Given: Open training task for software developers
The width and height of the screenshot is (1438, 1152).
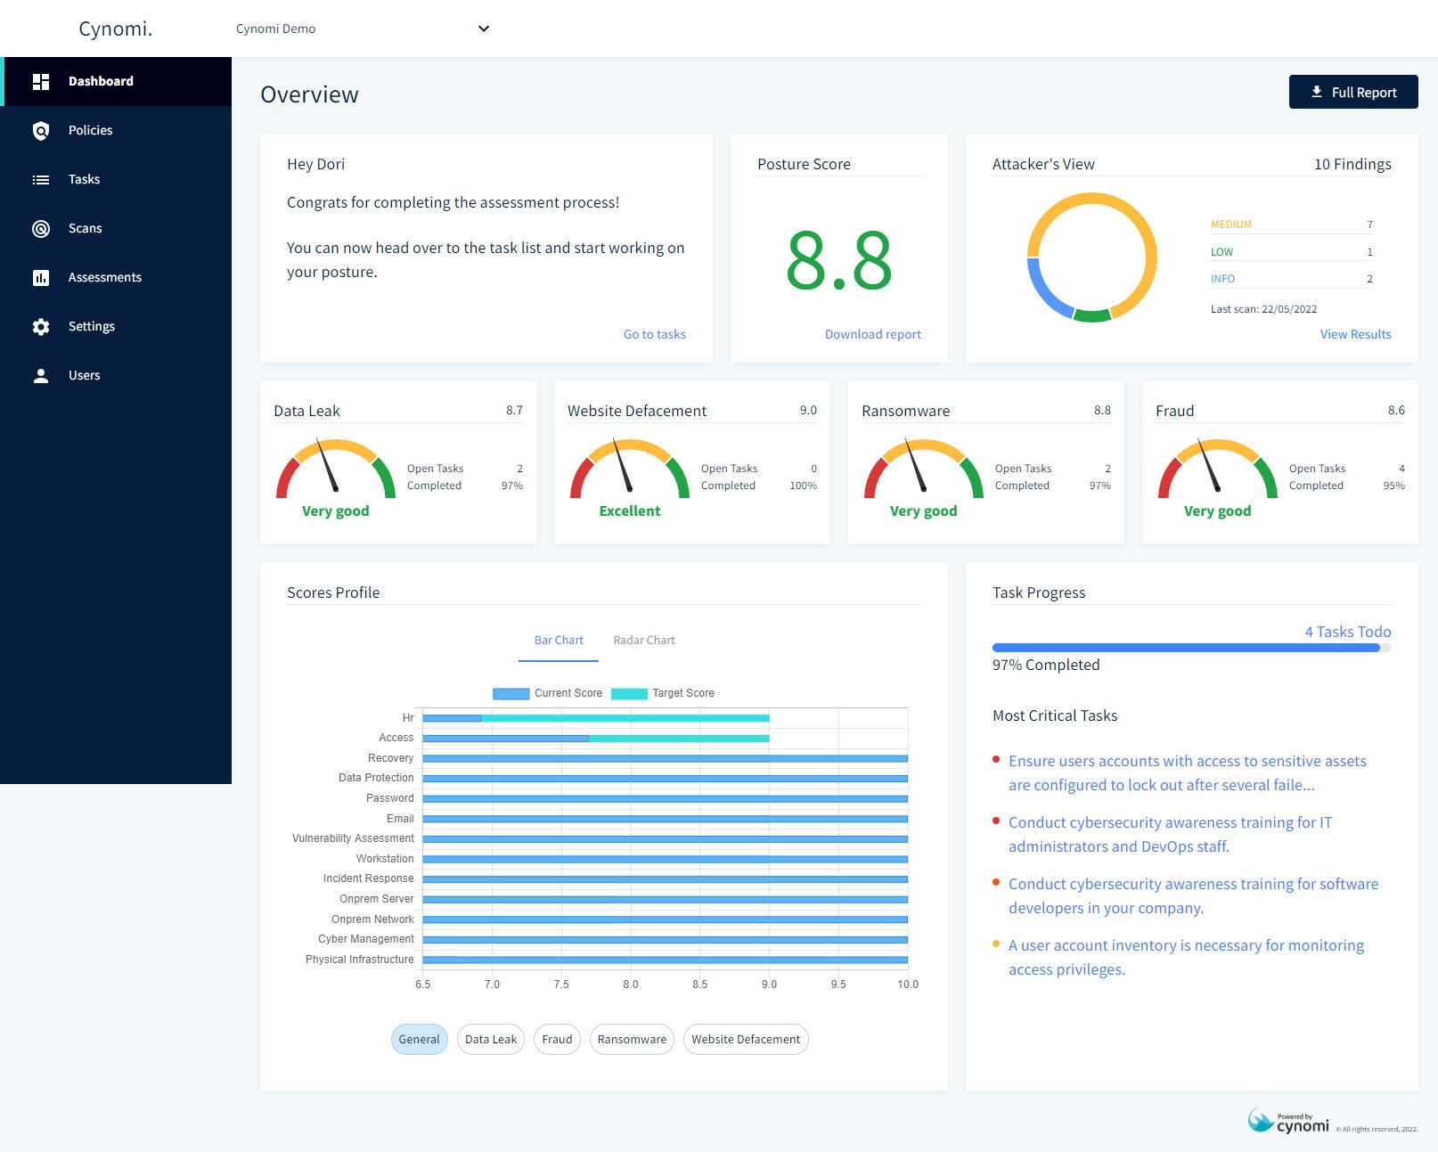Looking at the screenshot, I should click(x=1194, y=896).
